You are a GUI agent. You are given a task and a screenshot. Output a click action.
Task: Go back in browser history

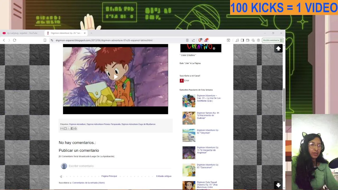pos(4,40)
